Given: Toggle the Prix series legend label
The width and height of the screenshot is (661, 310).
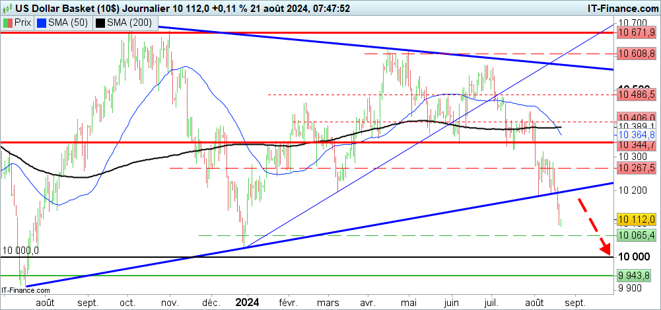Looking at the screenshot, I should (24, 23).
